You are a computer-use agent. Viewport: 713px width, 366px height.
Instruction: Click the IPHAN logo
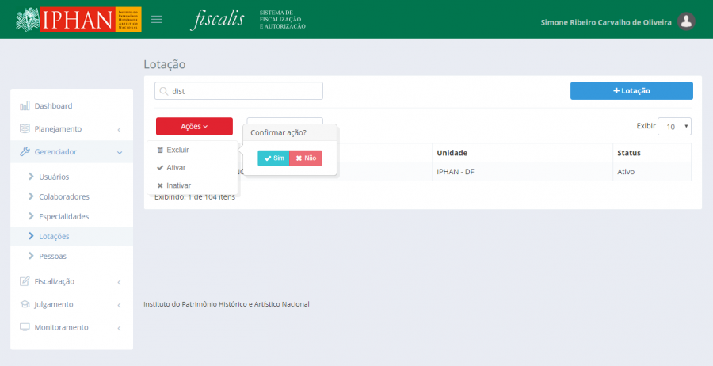point(78,20)
